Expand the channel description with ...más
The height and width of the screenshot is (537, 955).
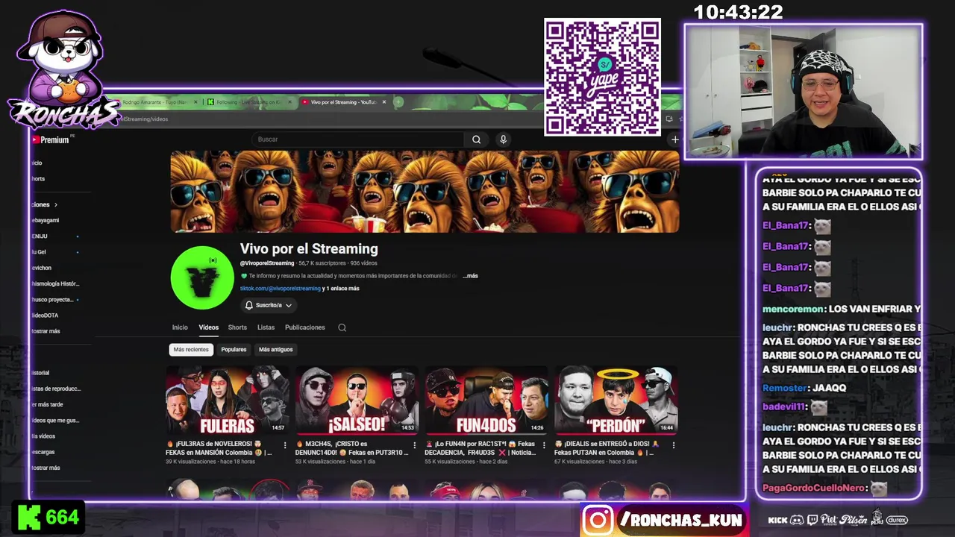(x=470, y=276)
